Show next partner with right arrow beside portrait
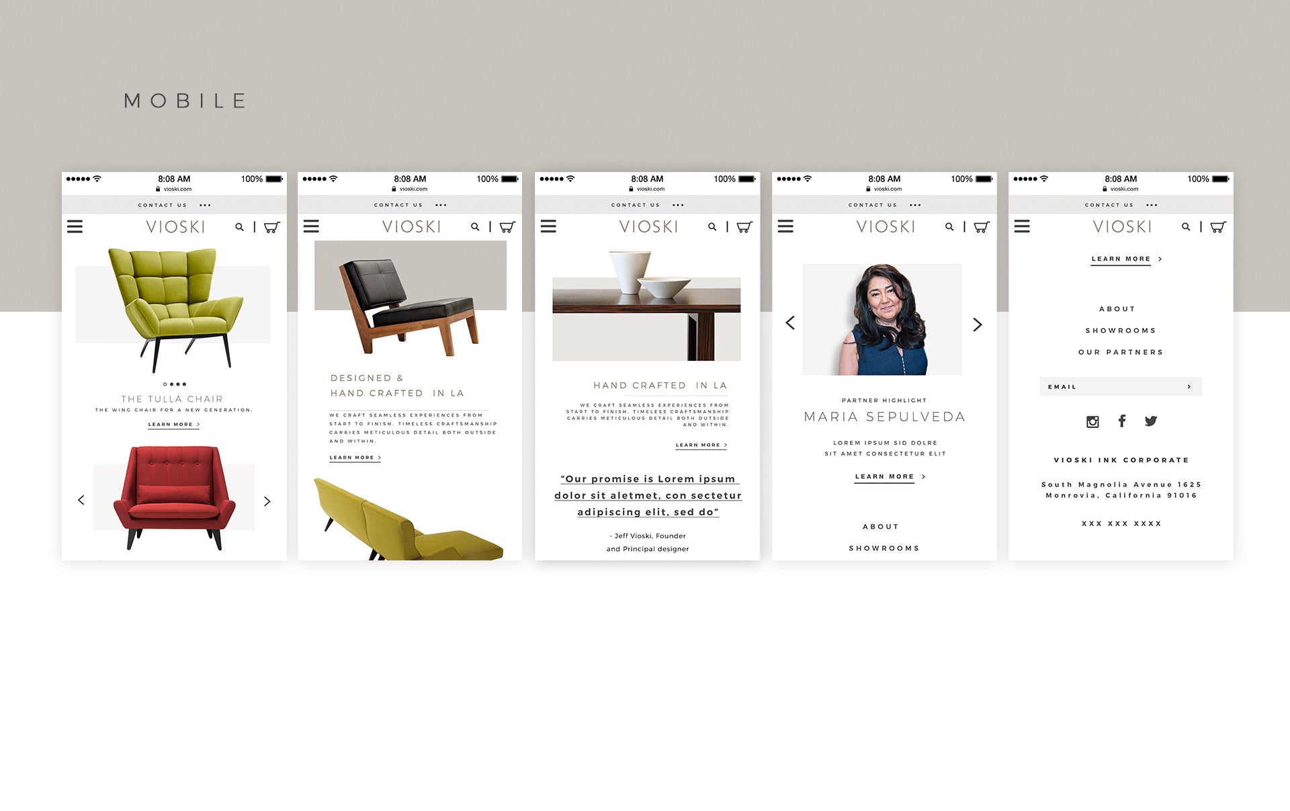Screen dimensions: 1290x811 pyautogui.click(x=978, y=325)
